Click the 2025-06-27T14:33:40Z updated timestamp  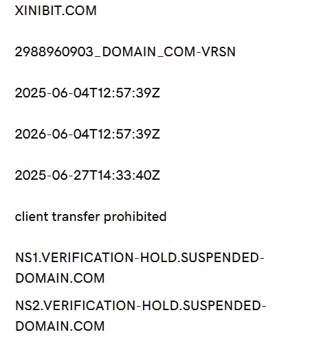(87, 176)
